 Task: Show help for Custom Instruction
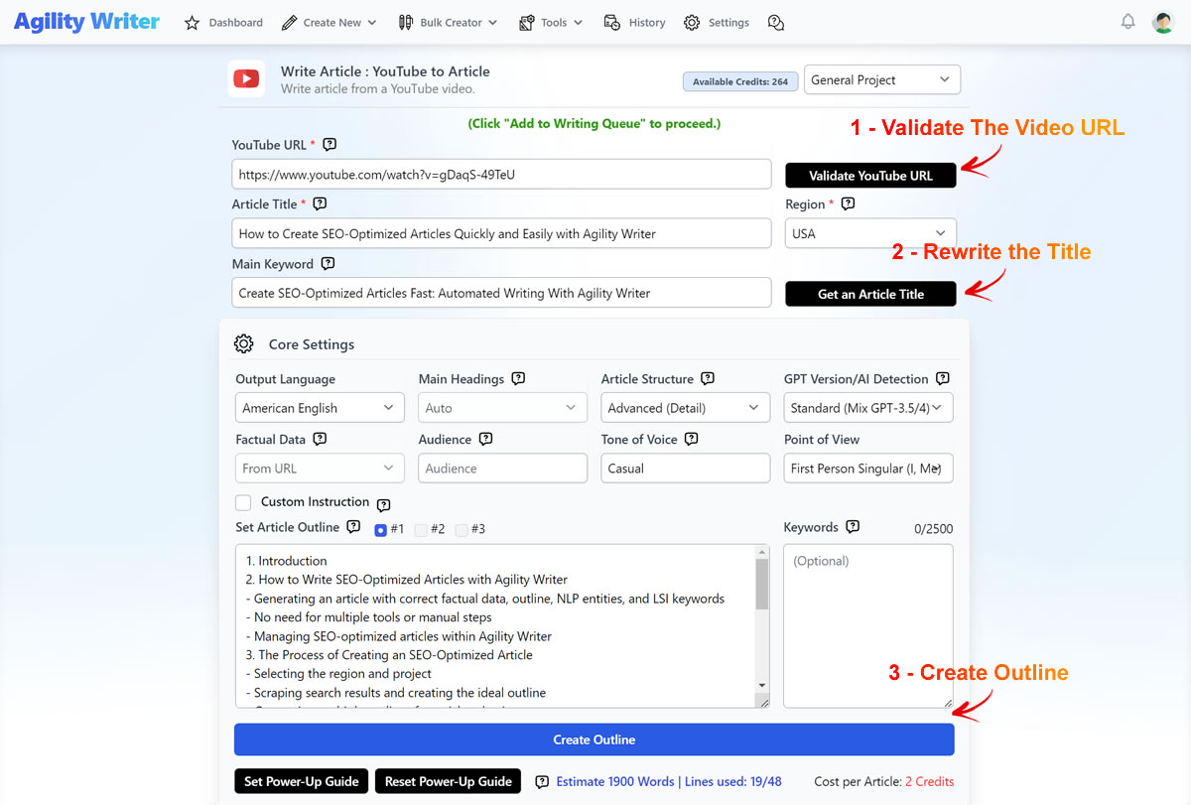click(384, 505)
